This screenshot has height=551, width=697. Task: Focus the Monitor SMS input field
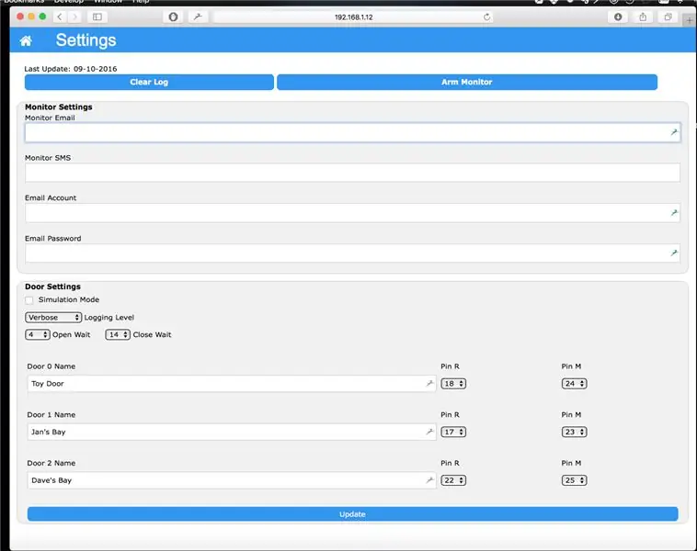352,173
